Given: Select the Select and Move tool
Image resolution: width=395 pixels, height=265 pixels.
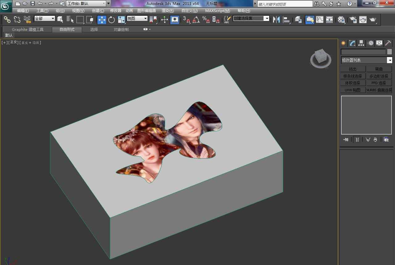Looking at the screenshot, I should click(x=102, y=20).
